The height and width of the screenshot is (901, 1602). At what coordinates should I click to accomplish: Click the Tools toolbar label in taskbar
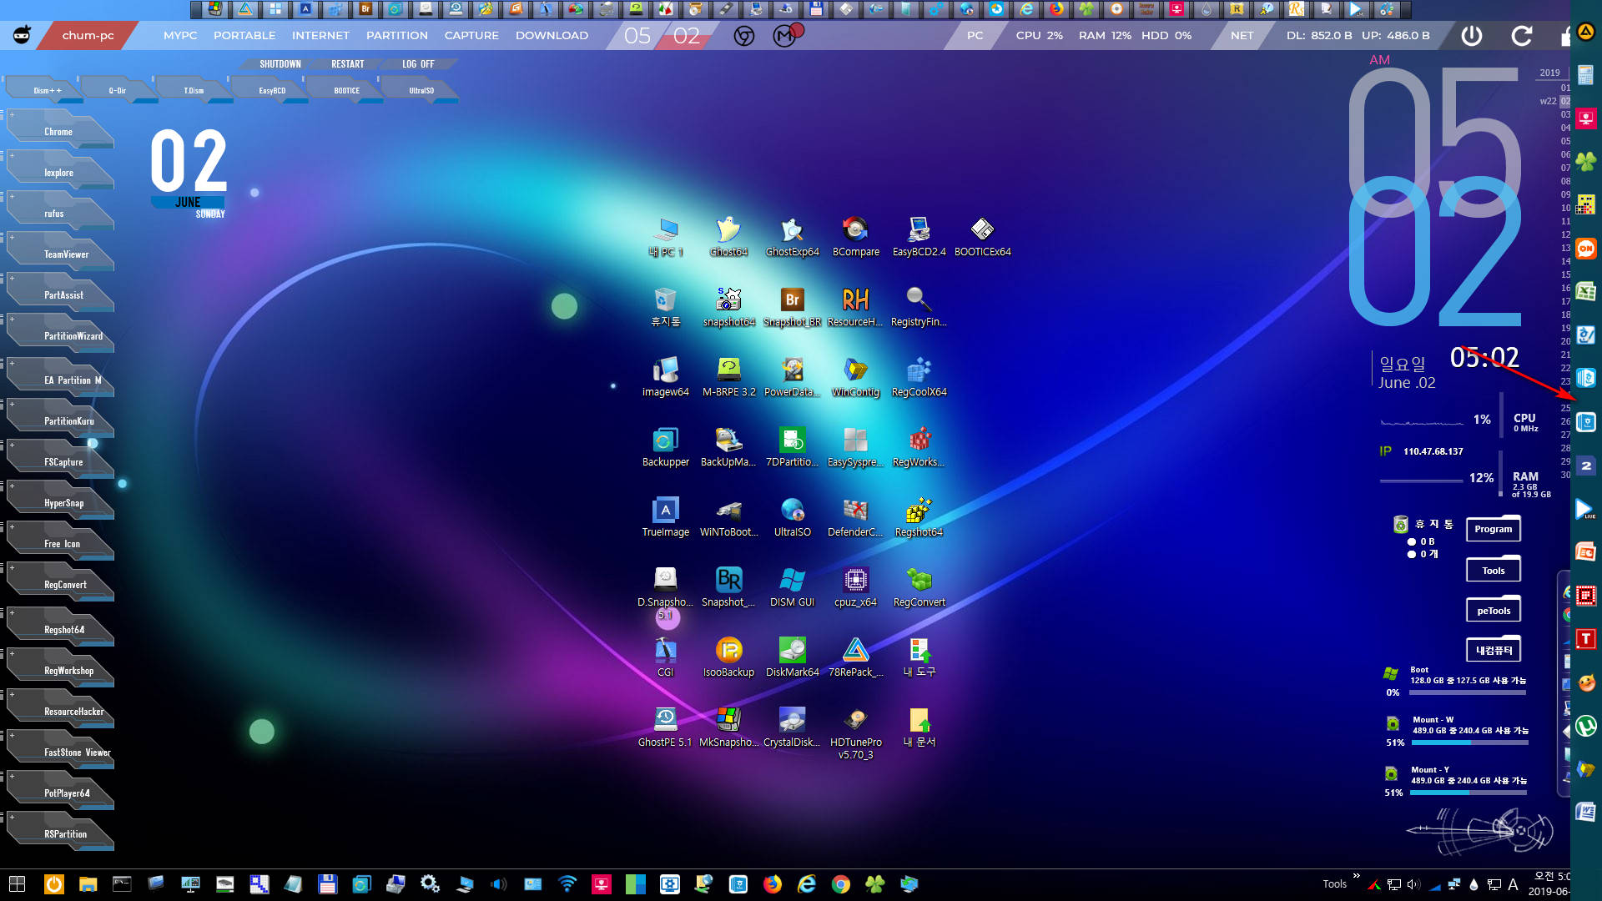(x=1334, y=884)
